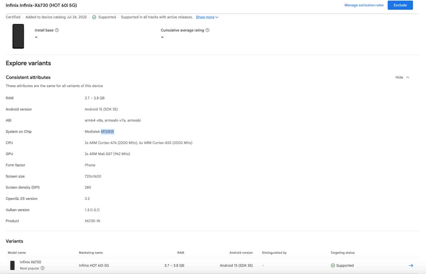Collapse Consistent attributes using Hide
This screenshot has height=274, width=426.
coord(399,77)
